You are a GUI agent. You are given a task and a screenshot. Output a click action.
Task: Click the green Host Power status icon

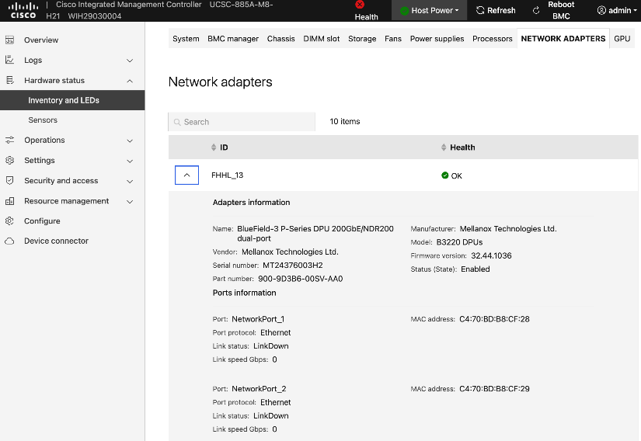coord(404,11)
